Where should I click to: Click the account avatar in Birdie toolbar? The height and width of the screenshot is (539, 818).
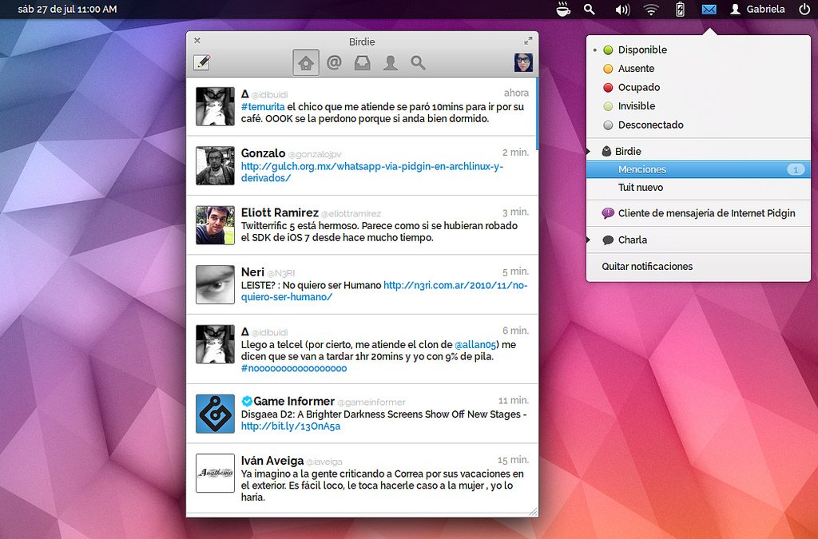coord(523,62)
